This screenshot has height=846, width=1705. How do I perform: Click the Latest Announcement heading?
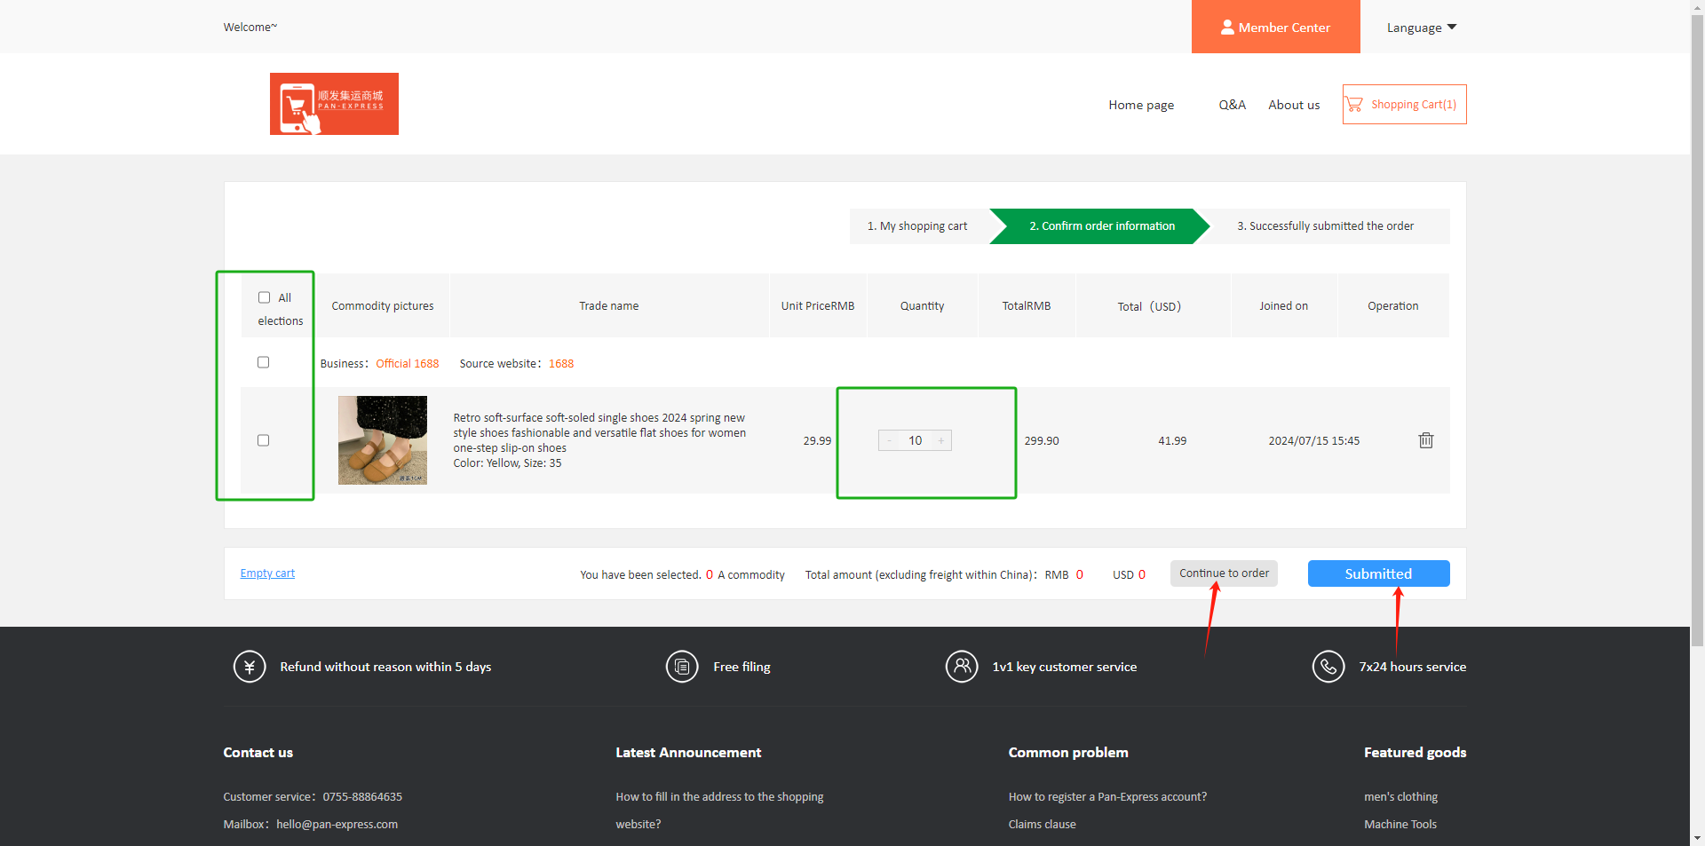click(688, 753)
